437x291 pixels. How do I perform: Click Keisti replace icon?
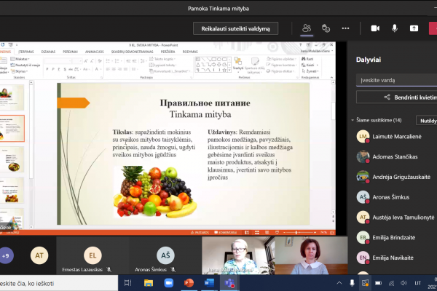click(310, 65)
